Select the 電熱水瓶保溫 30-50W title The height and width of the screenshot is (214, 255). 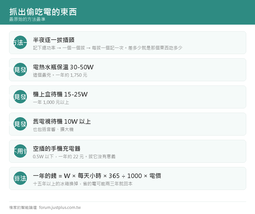tap(63, 67)
